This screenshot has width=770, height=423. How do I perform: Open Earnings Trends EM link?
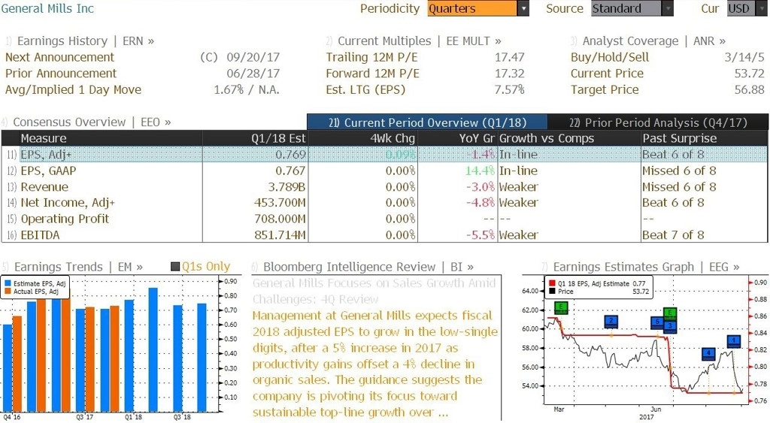(78, 267)
